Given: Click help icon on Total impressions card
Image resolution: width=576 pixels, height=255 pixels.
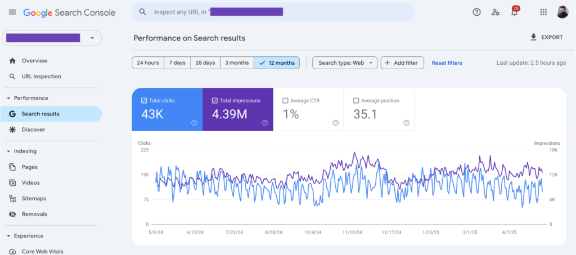Looking at the screenshot, I should tap(265, 123).
